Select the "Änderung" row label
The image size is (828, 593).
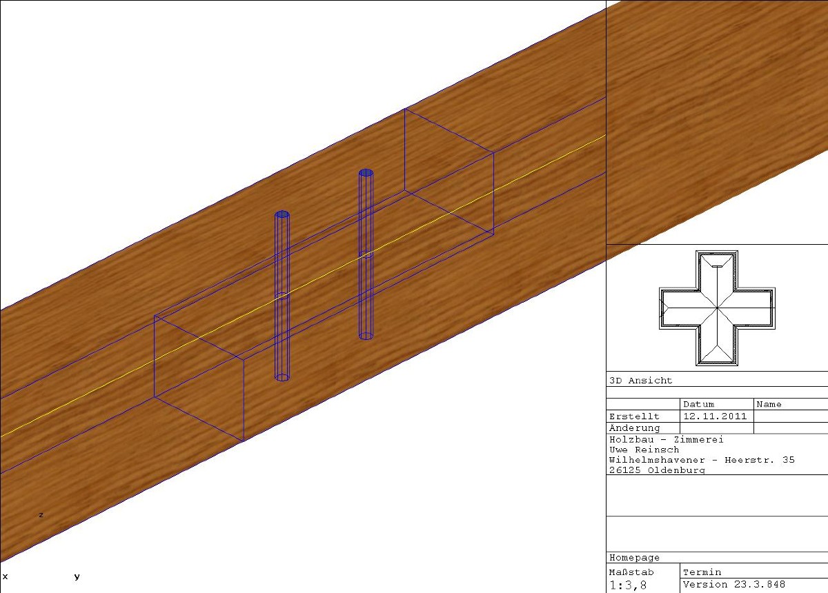click(x=634, y=428)
